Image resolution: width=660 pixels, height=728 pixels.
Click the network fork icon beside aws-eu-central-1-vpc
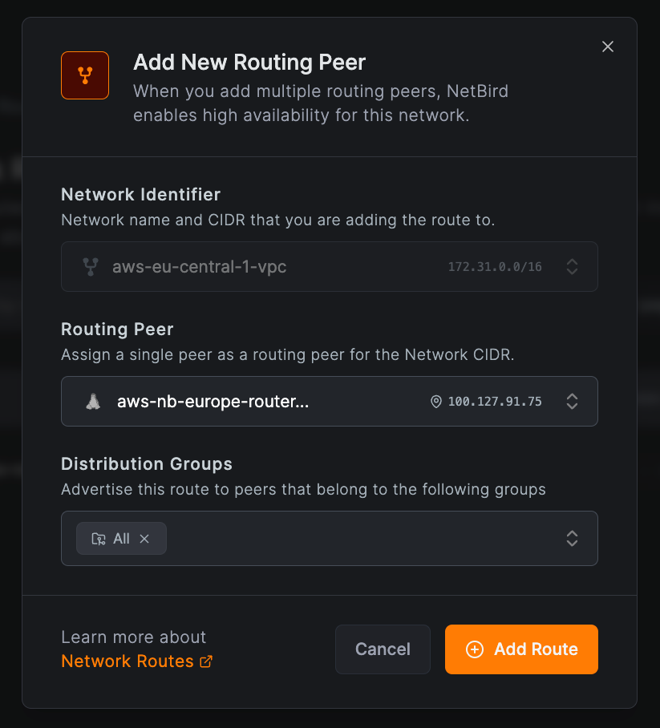click(91, 266)
